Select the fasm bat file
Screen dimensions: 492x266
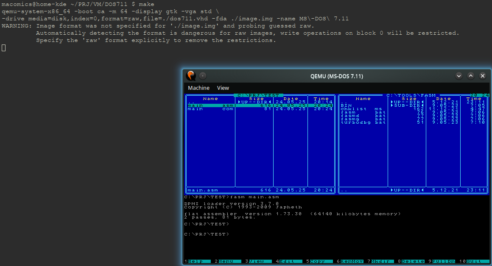(413, 112)
